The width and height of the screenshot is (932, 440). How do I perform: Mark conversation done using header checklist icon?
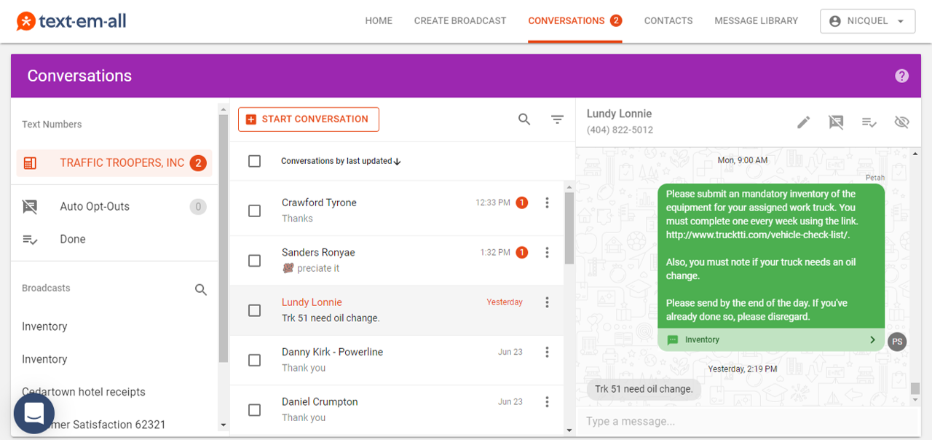tap(869, 122)
